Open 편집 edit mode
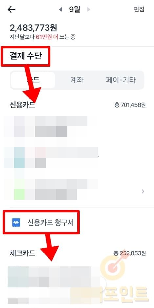154x308 pixels. 139,10
